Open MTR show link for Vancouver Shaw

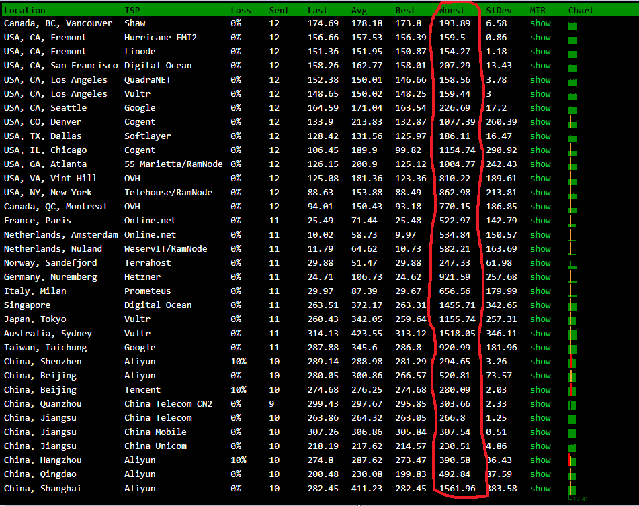pos(540,23)
